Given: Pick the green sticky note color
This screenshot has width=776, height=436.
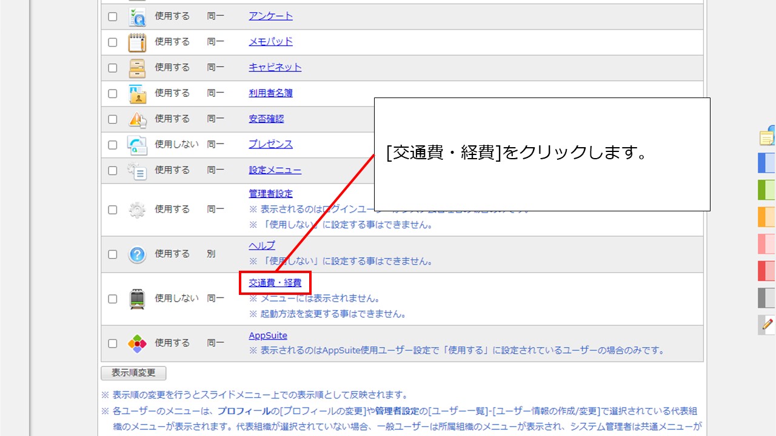Looking at the screenshot, I should click(x=767, y=190).
